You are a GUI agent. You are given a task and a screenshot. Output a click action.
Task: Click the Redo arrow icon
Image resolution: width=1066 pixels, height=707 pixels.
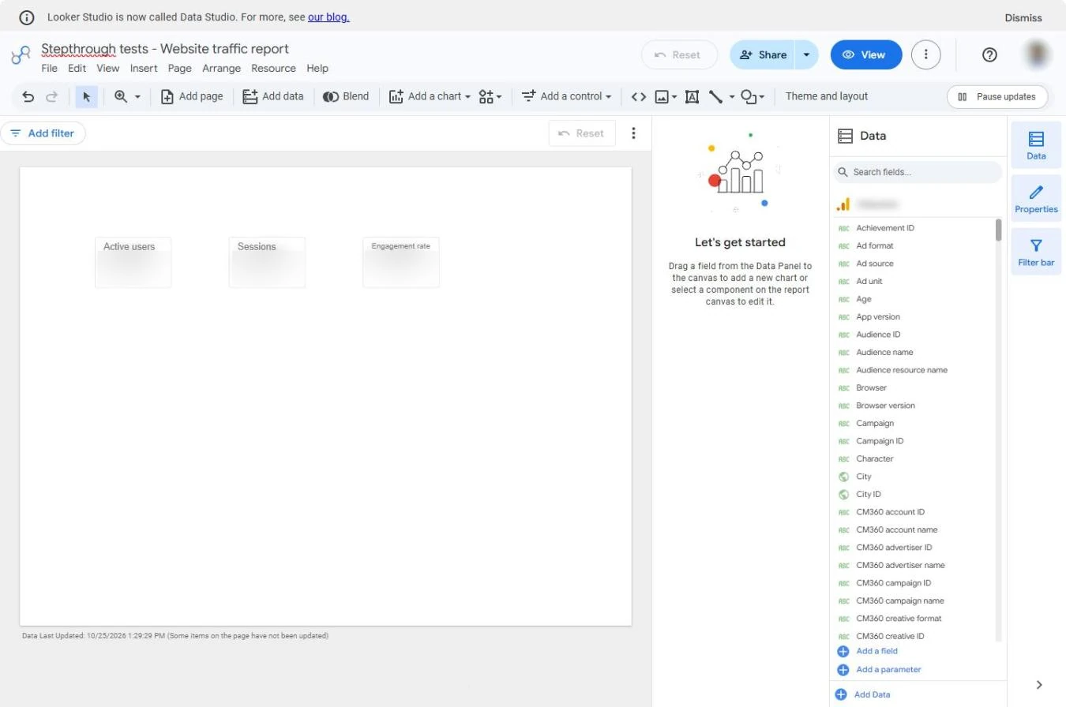[52, 96]
